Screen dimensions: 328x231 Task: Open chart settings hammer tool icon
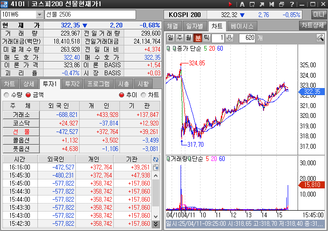(320, 38)
